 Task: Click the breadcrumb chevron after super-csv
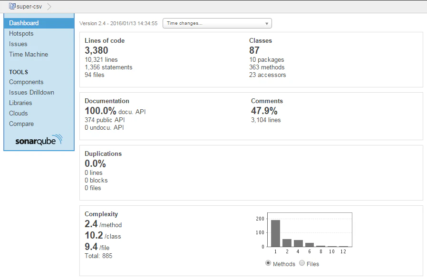click(49, 7)
